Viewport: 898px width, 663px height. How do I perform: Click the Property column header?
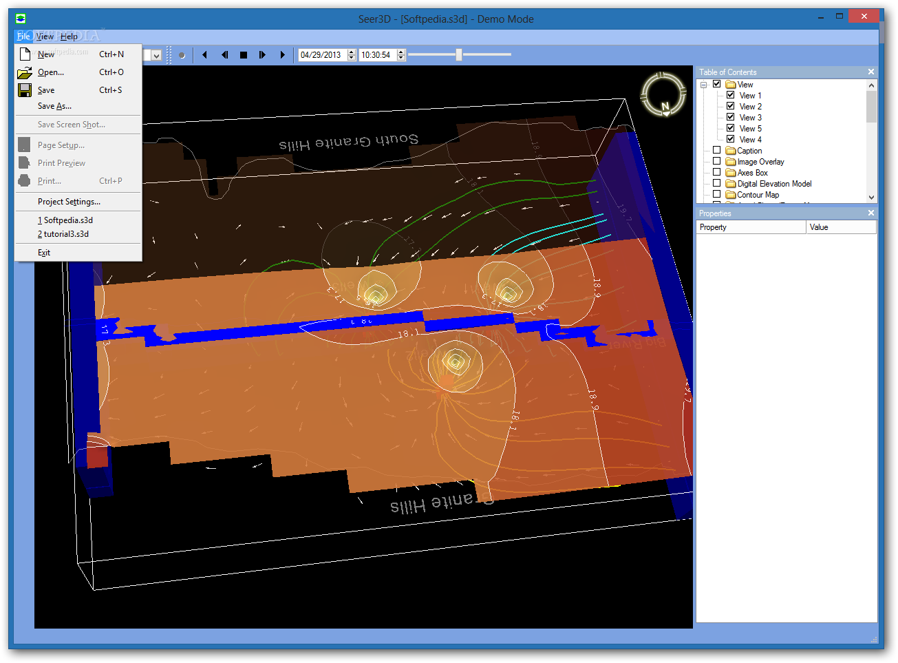pos(751,227)
